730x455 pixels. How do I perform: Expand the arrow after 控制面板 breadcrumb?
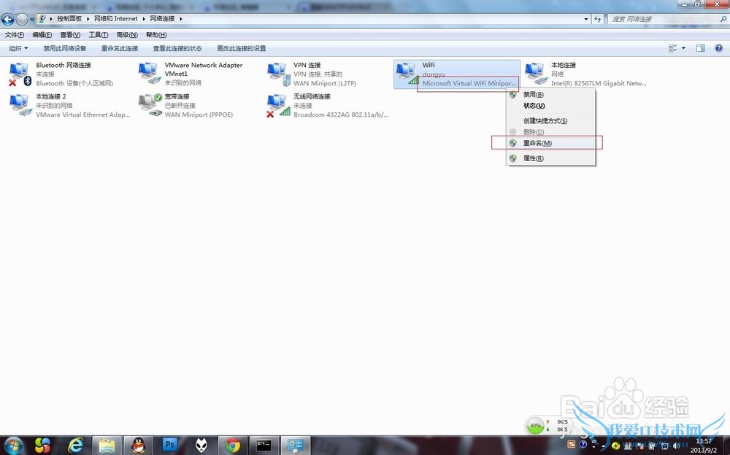[x=88, y=19]
